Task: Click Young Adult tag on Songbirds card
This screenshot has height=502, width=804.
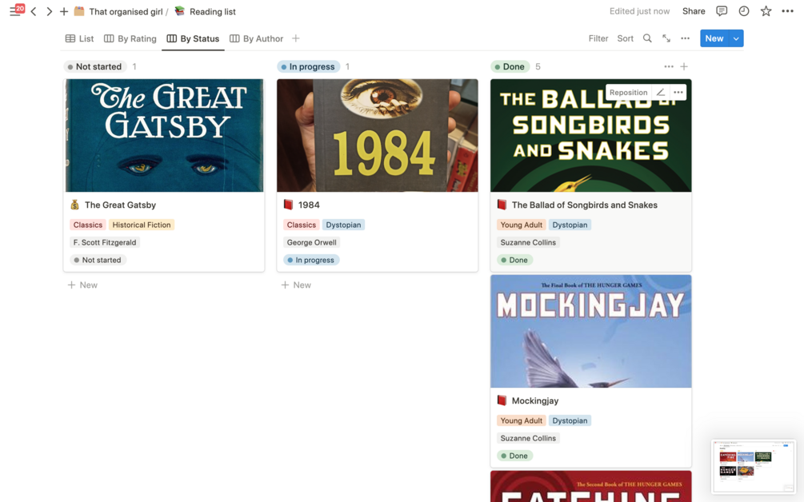Action: (x=522, y=225)
